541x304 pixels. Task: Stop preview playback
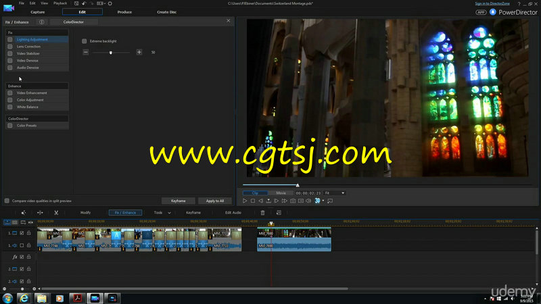coord(252,201)
